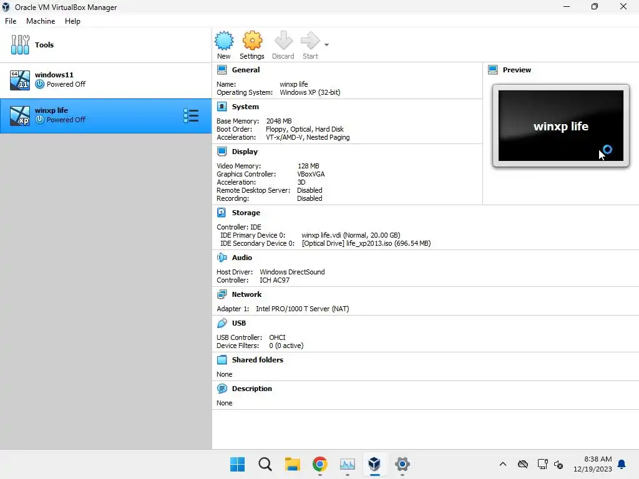The height and width of the screenshot is (479, 639).
Task: Click the Preview panel title
Action: coord(517,70)
